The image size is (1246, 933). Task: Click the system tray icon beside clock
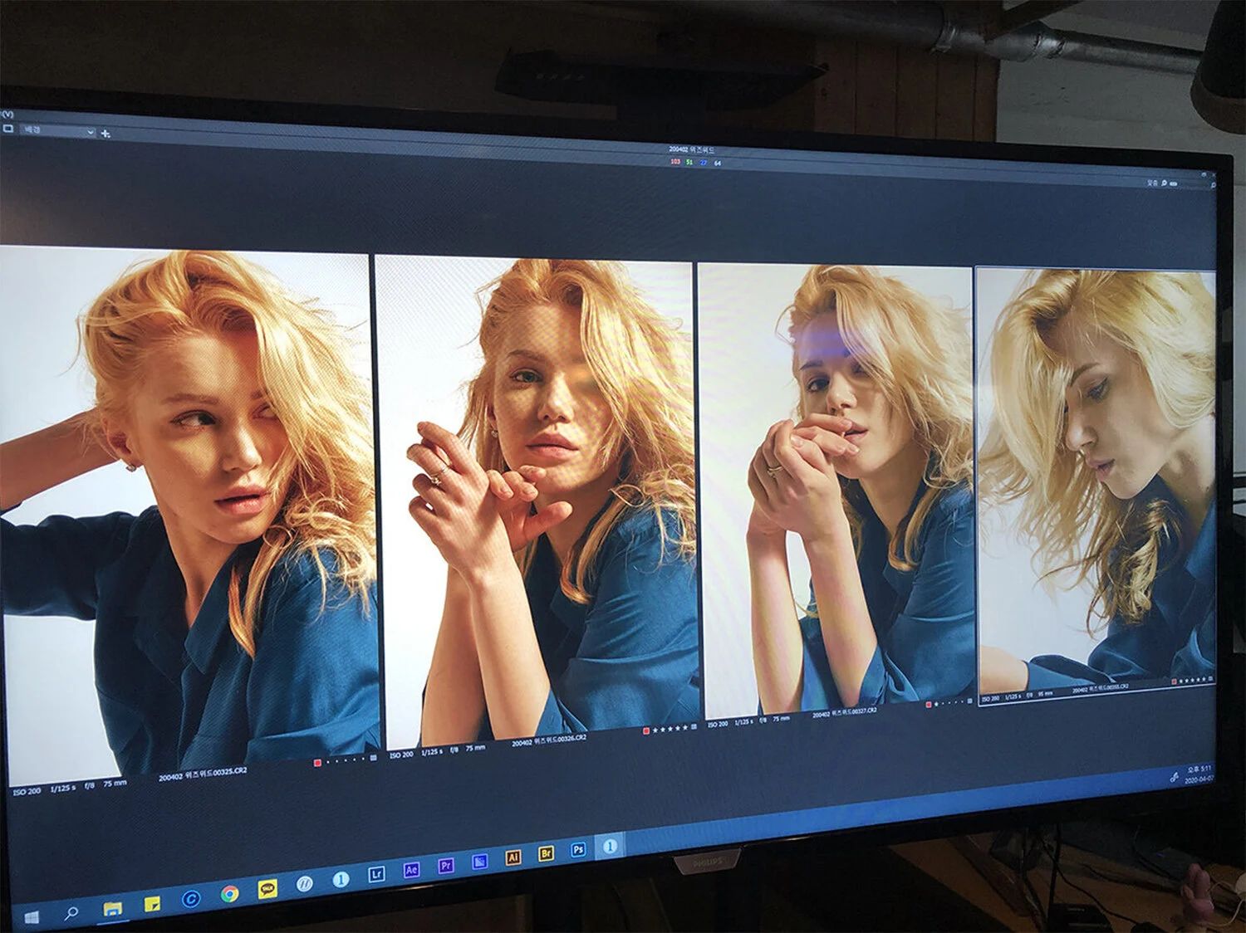click(1175, 778)
